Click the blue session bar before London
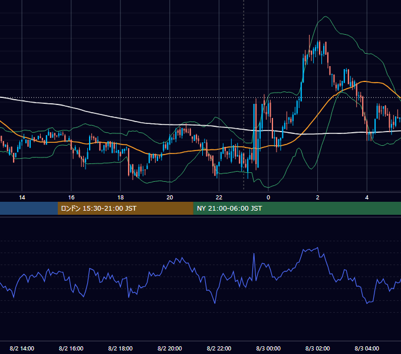The width and height of the screenshot is (401, 354). [x=29, y=208]
